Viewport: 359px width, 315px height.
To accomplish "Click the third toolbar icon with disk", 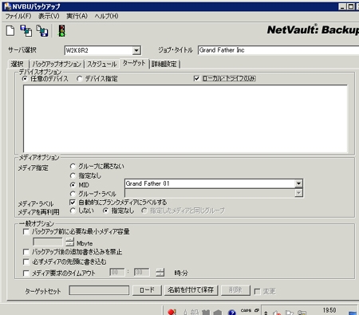I will click(42, 30).
